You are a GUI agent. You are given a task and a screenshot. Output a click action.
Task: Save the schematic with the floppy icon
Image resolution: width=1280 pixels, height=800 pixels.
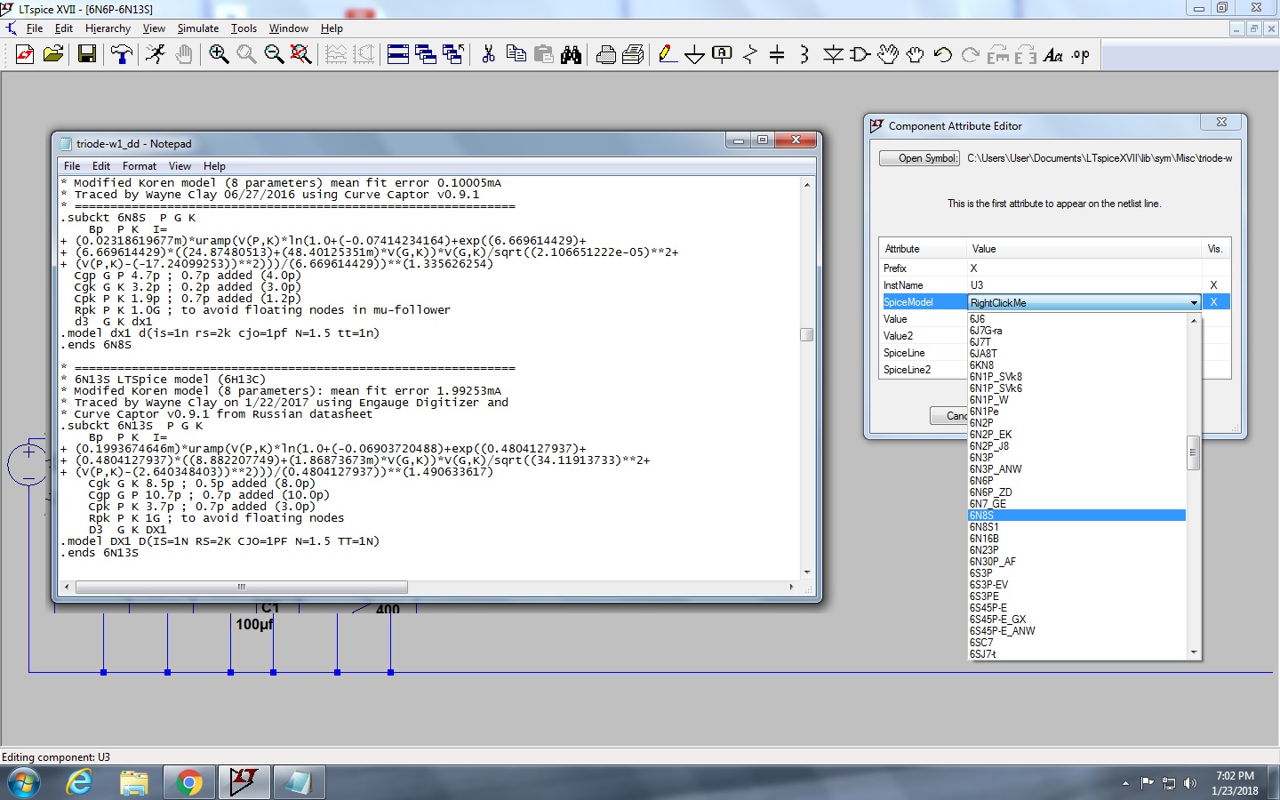click(87, 55)
